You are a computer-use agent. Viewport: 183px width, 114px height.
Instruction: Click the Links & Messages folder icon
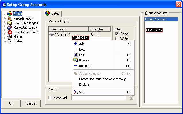coord(9,23)
